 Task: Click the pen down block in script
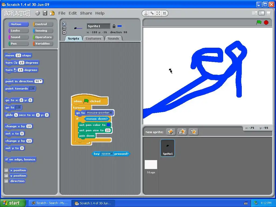[x=87, y=136]
